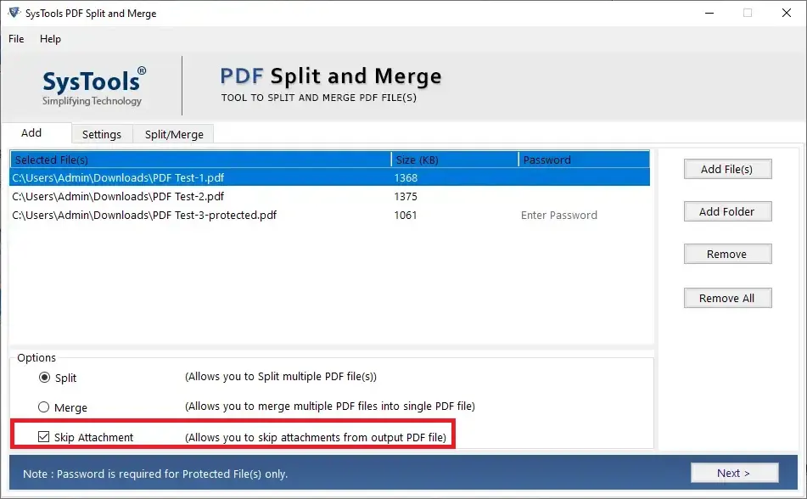The width and height of the screenshot is (807, 499).
Task: Select the PDF Test-2.pdf row
Action: [x=329, y=196]
